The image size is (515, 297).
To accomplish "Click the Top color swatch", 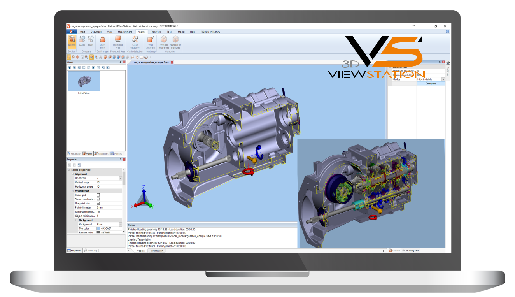I will [x=98, y=228].
